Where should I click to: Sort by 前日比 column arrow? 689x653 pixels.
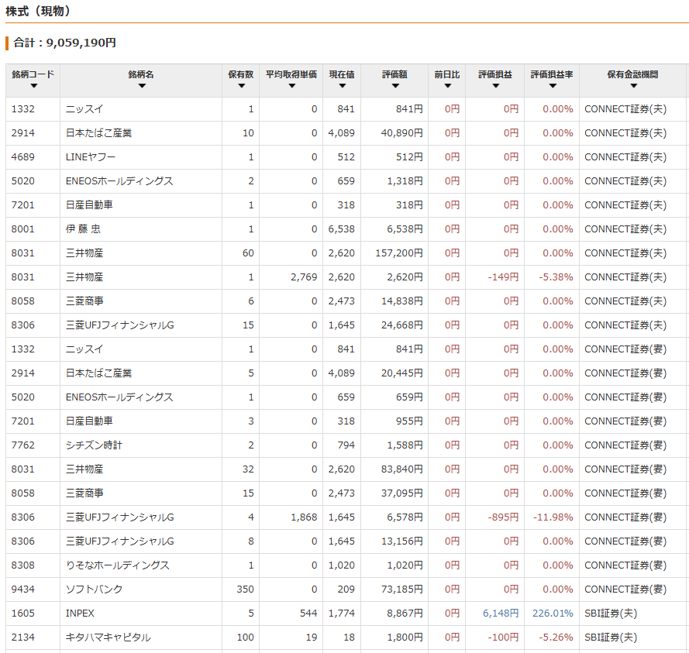(447, 86)
